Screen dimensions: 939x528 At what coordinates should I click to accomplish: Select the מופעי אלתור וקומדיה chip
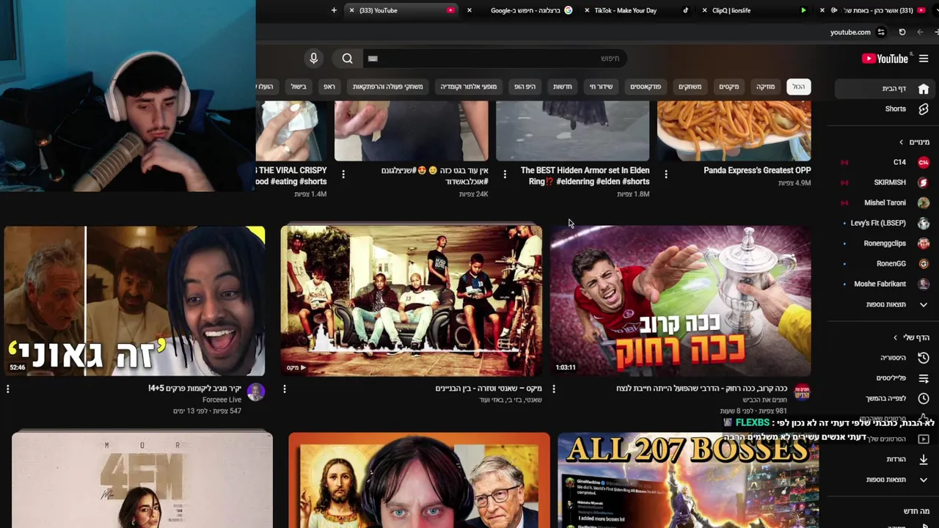[x=469, y=87]
